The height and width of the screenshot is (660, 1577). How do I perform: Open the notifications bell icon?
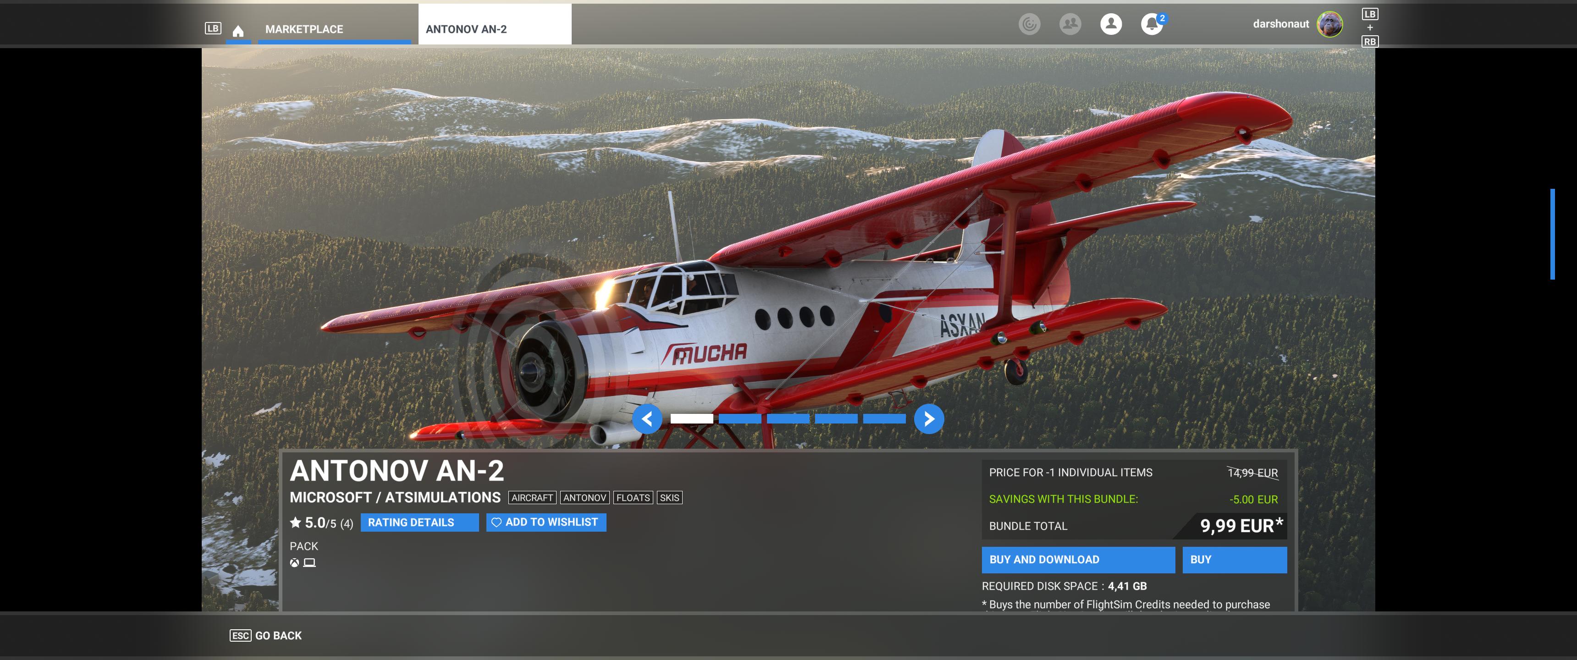pyautogui.click(x=1152, y=24)
